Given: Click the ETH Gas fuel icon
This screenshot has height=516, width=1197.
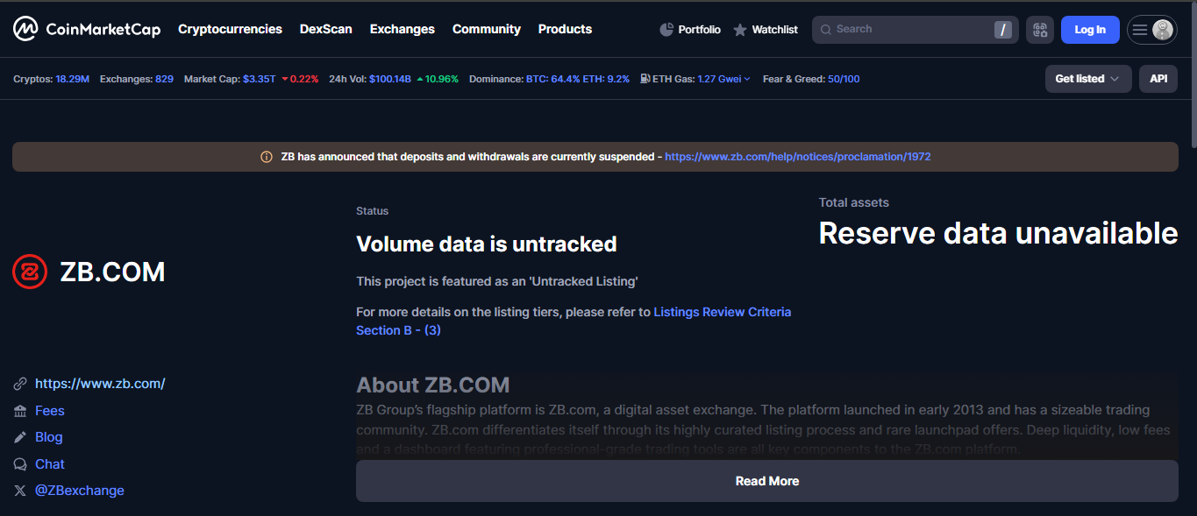Looking at the screenshot, I should click(x=644, y=78).
